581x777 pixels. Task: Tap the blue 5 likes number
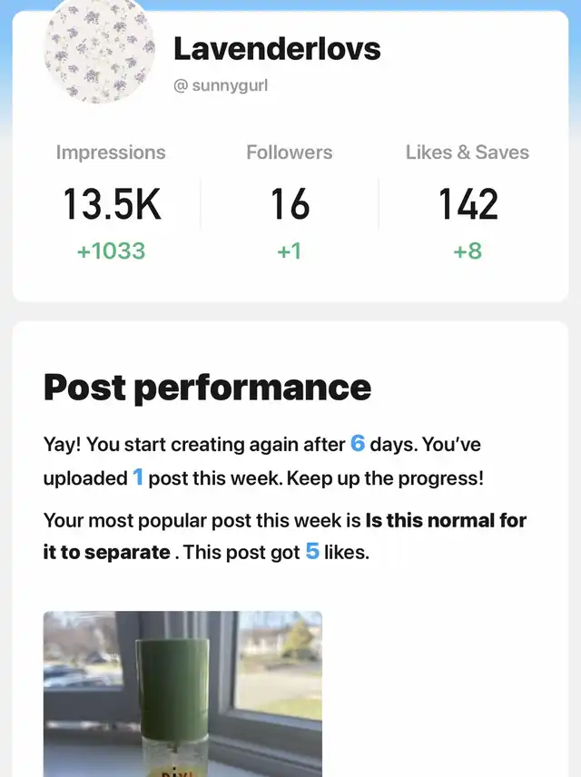pyautogui.click(x=312, y=552)
